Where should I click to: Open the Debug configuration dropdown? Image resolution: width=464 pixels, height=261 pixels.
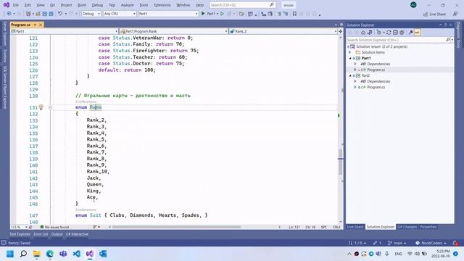91,14
